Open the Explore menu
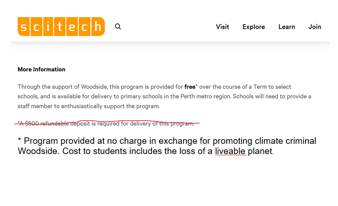338x206 pixels. [x=254, y=27]
